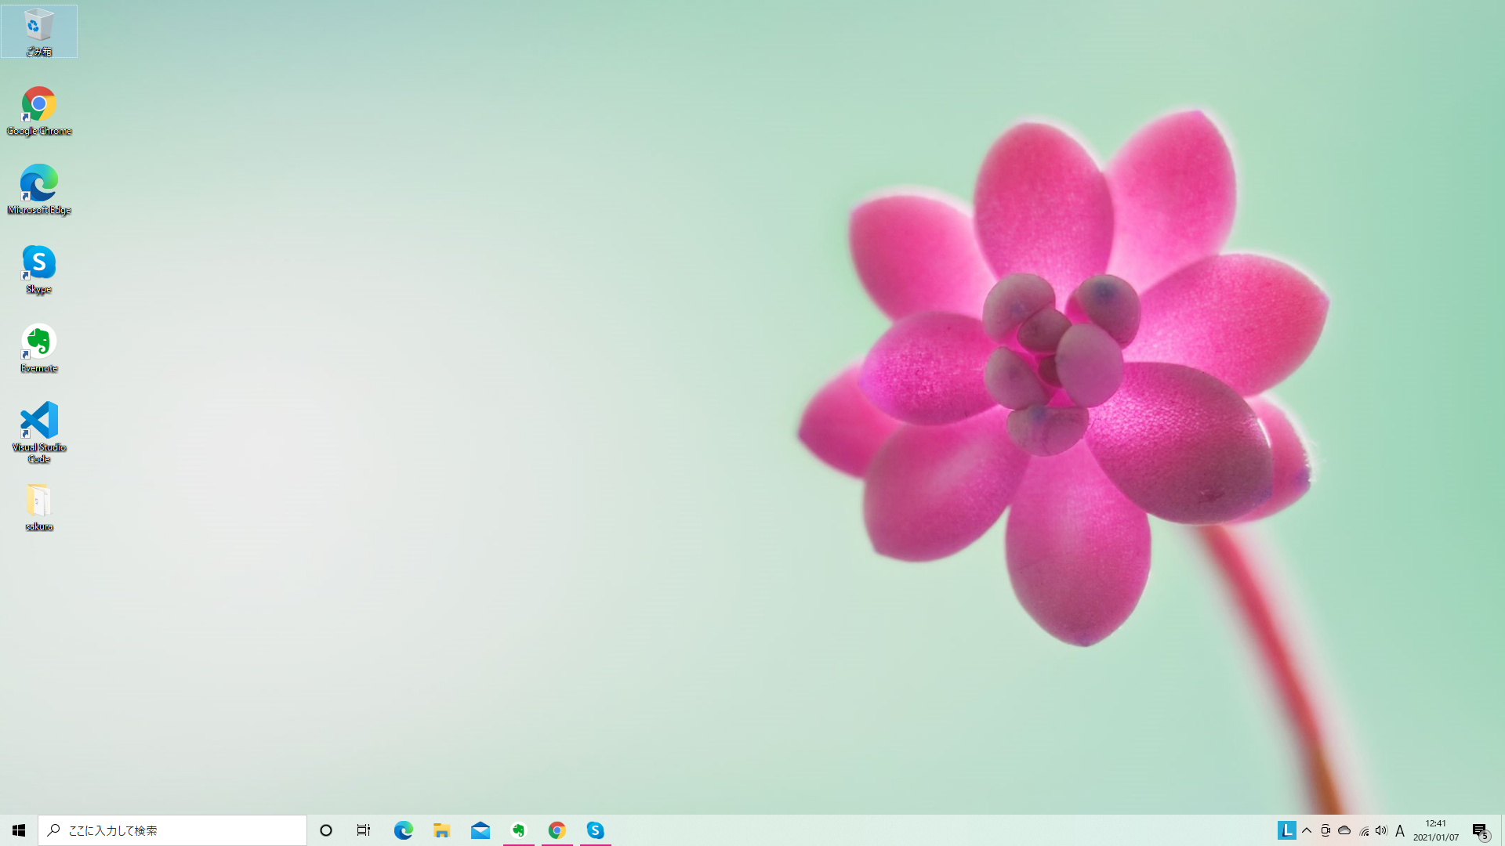The image size is (1505, 846).
Task: Open the Mail app from the taskbar
Action: click(480, 830)
